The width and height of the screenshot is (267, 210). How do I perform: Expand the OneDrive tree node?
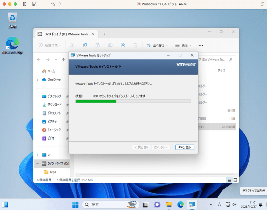[x=38, y=79]
